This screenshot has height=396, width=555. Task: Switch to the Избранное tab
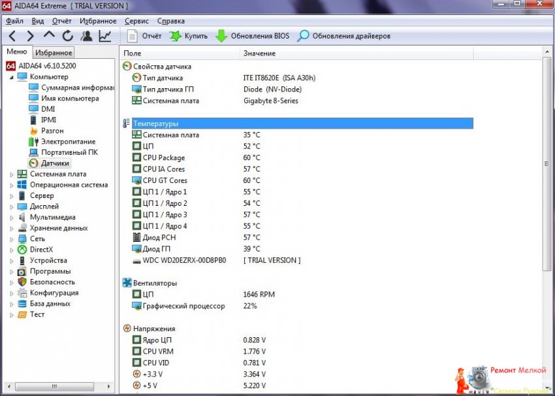click(54, 52)
